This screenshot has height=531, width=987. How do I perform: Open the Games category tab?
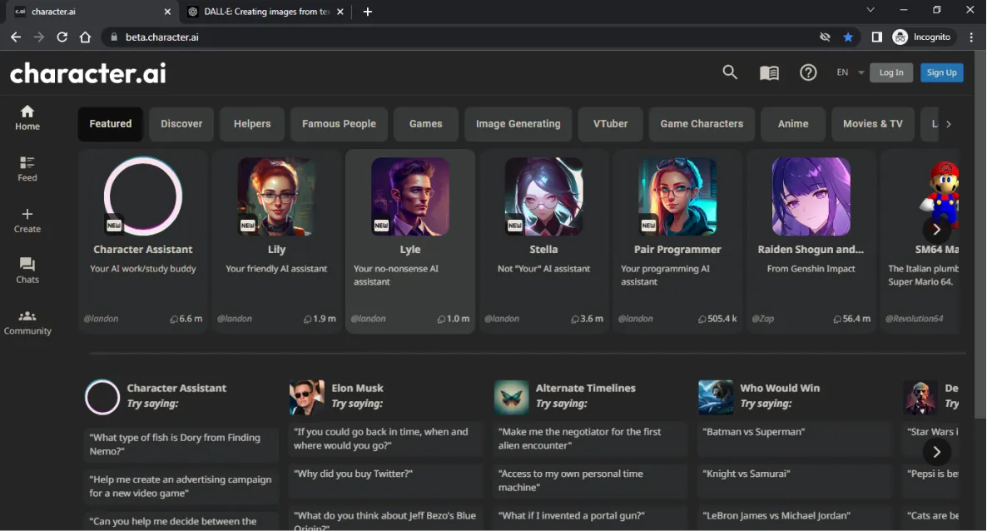425,124
